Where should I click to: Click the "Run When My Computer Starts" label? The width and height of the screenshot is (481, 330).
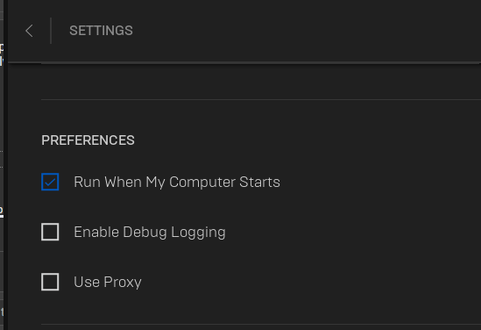tap(177, 183)
